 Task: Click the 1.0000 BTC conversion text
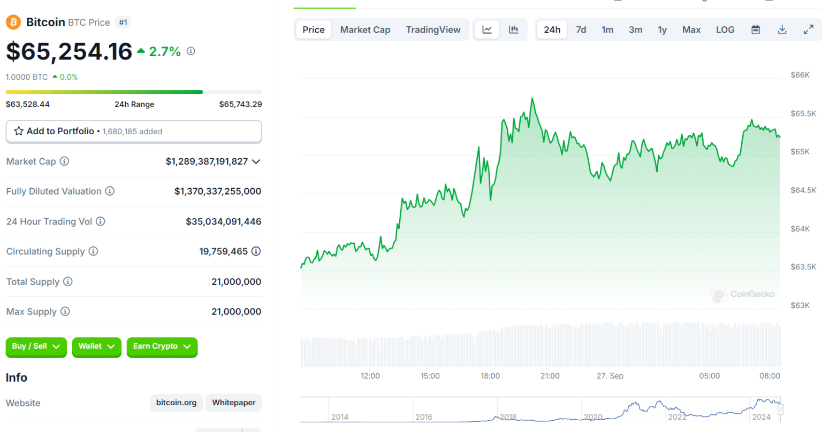[x=27, y=77]
